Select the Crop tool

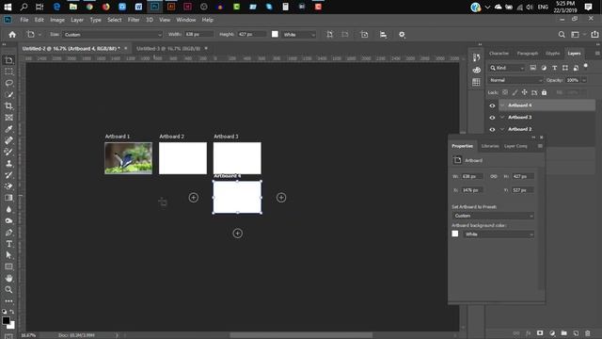[x=8, y=106]
